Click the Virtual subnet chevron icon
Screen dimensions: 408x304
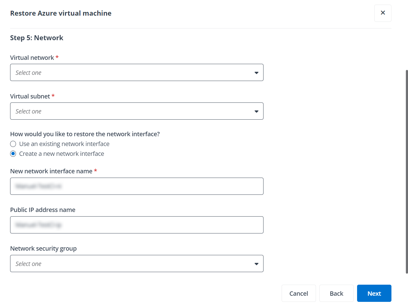click(x=256, y=111)
